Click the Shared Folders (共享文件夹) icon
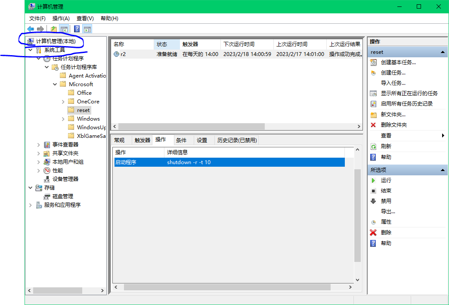 pyautogui.click(x=46, y=153)
